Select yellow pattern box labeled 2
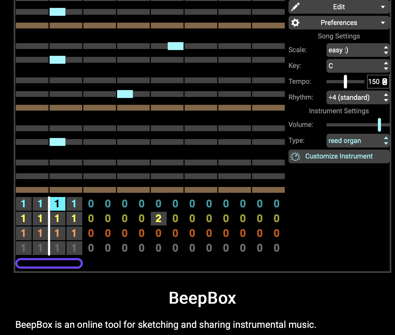 159,219
